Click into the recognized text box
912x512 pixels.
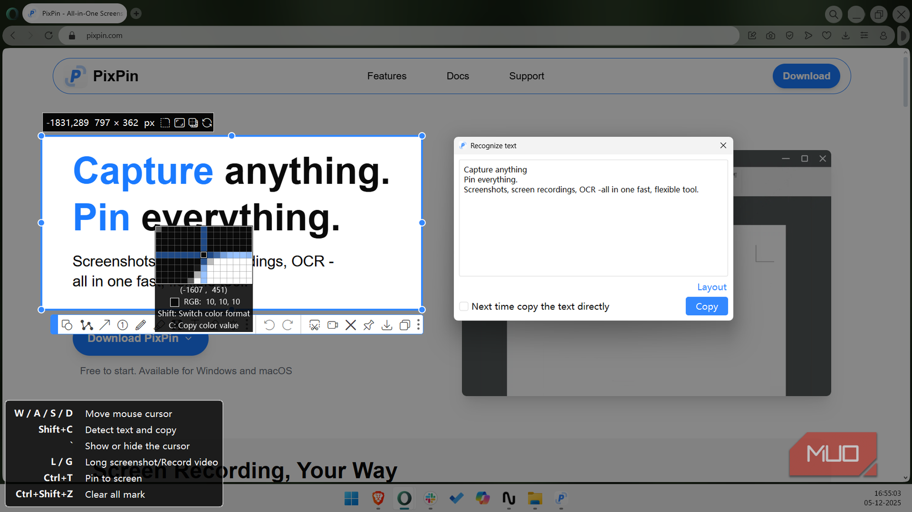(593, 218)
